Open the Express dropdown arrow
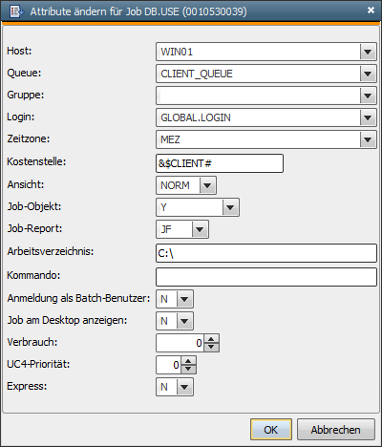The image size is (382, 447). click(184, 387)
